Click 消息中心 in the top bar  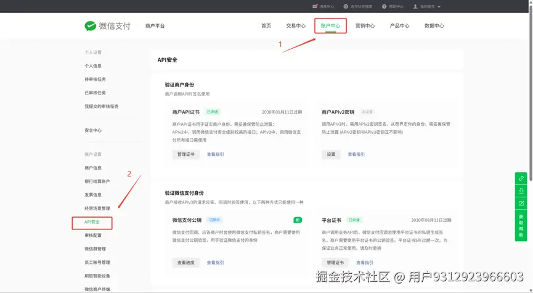pyautogui.click(x=327, y=6)
